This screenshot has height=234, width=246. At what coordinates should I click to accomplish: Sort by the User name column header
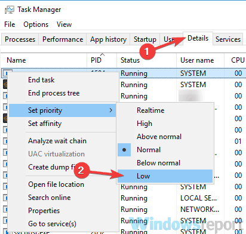200,60
